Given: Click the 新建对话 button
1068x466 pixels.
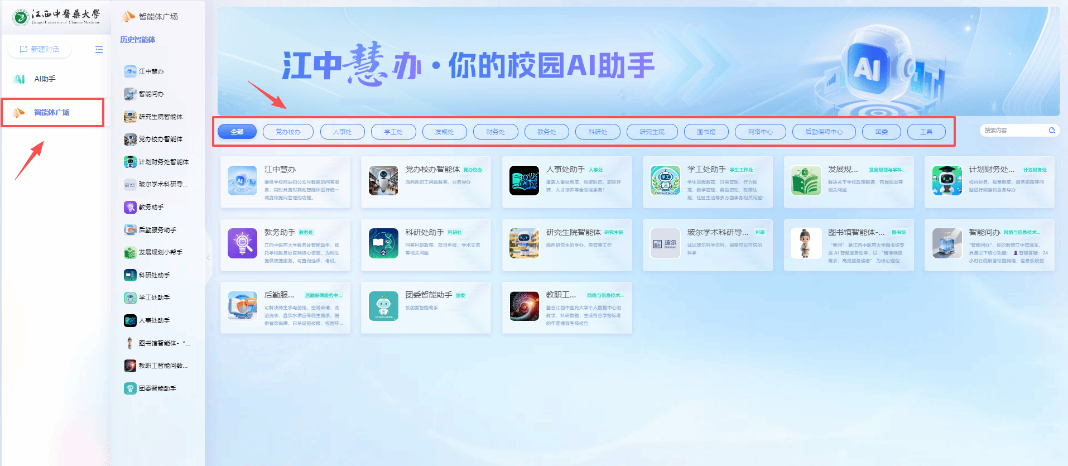Looking at the screenshot, I should (40, 49).
